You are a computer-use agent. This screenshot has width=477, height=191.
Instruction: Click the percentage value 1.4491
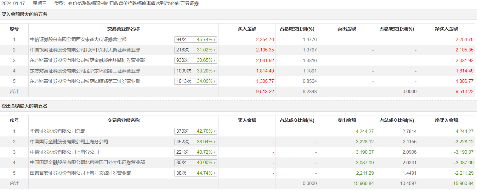409,173
